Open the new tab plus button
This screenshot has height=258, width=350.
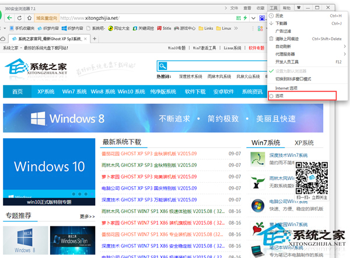click(94, 39)
